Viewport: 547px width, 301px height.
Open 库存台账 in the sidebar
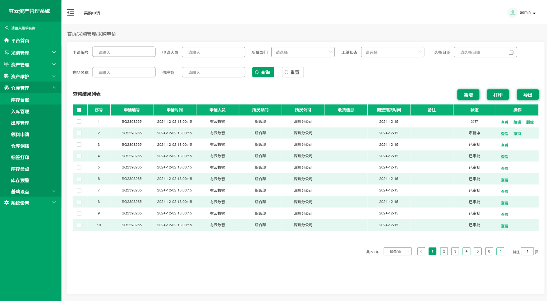pos(20,100)
